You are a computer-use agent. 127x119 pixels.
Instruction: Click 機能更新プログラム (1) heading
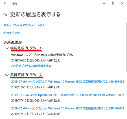(26, 48)
